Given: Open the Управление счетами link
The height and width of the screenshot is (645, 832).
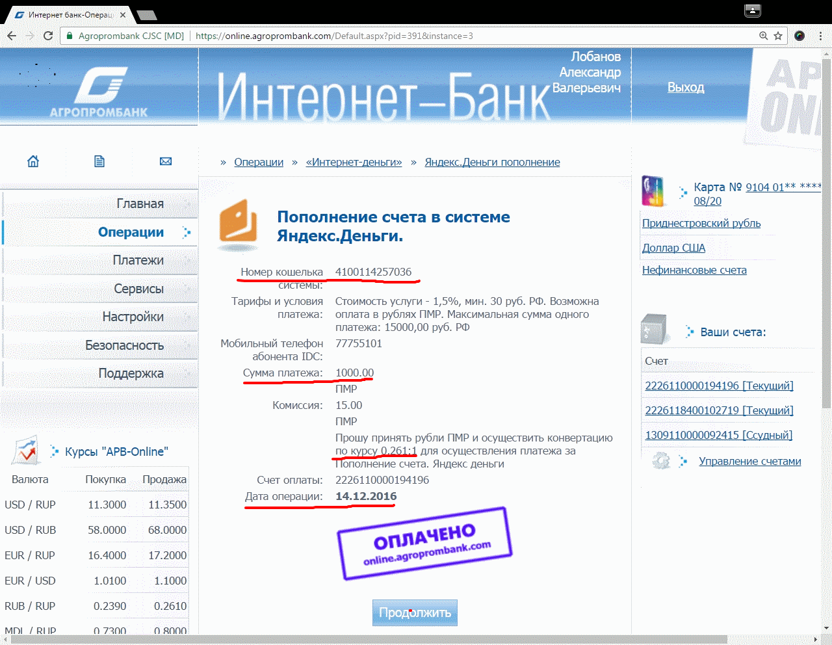Looking at the screenshot, I should click(x=750, y=461).
